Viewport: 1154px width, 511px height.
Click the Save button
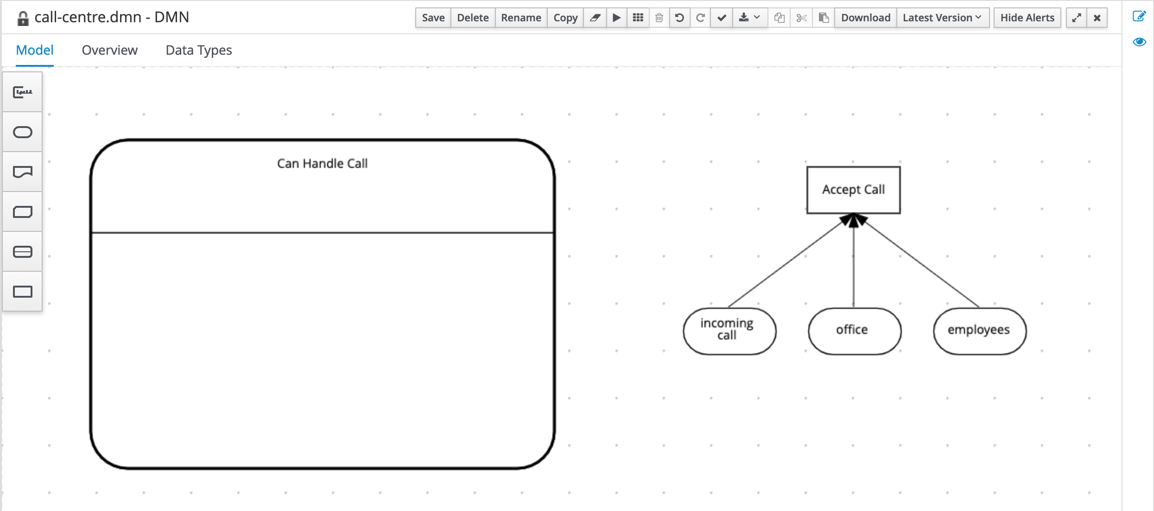[433, 18]
